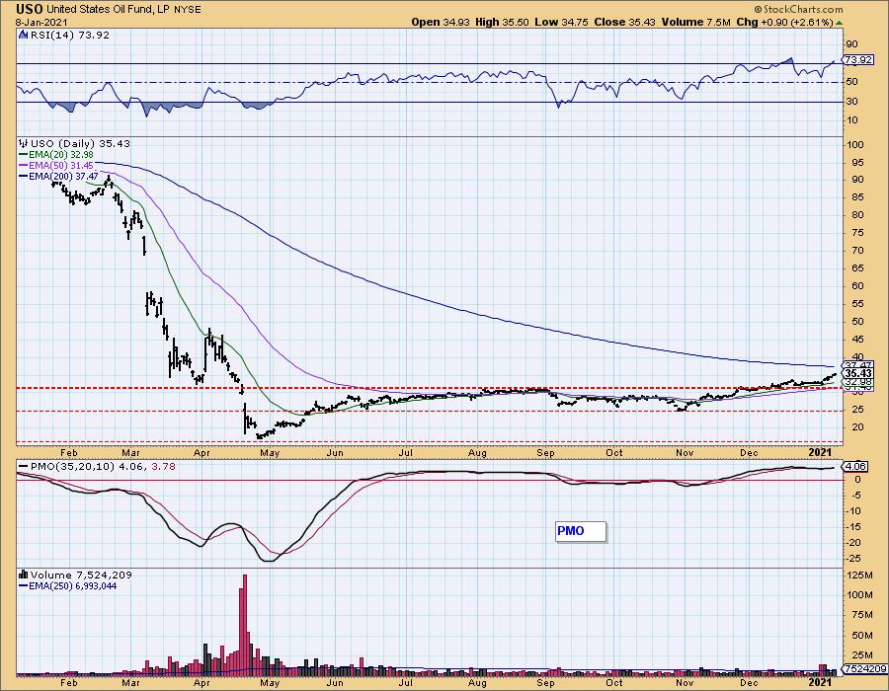Viewport: 889px width, 691px height.
Task: Click the -25 PMO axis label
Action: click(x=853, y=559)
